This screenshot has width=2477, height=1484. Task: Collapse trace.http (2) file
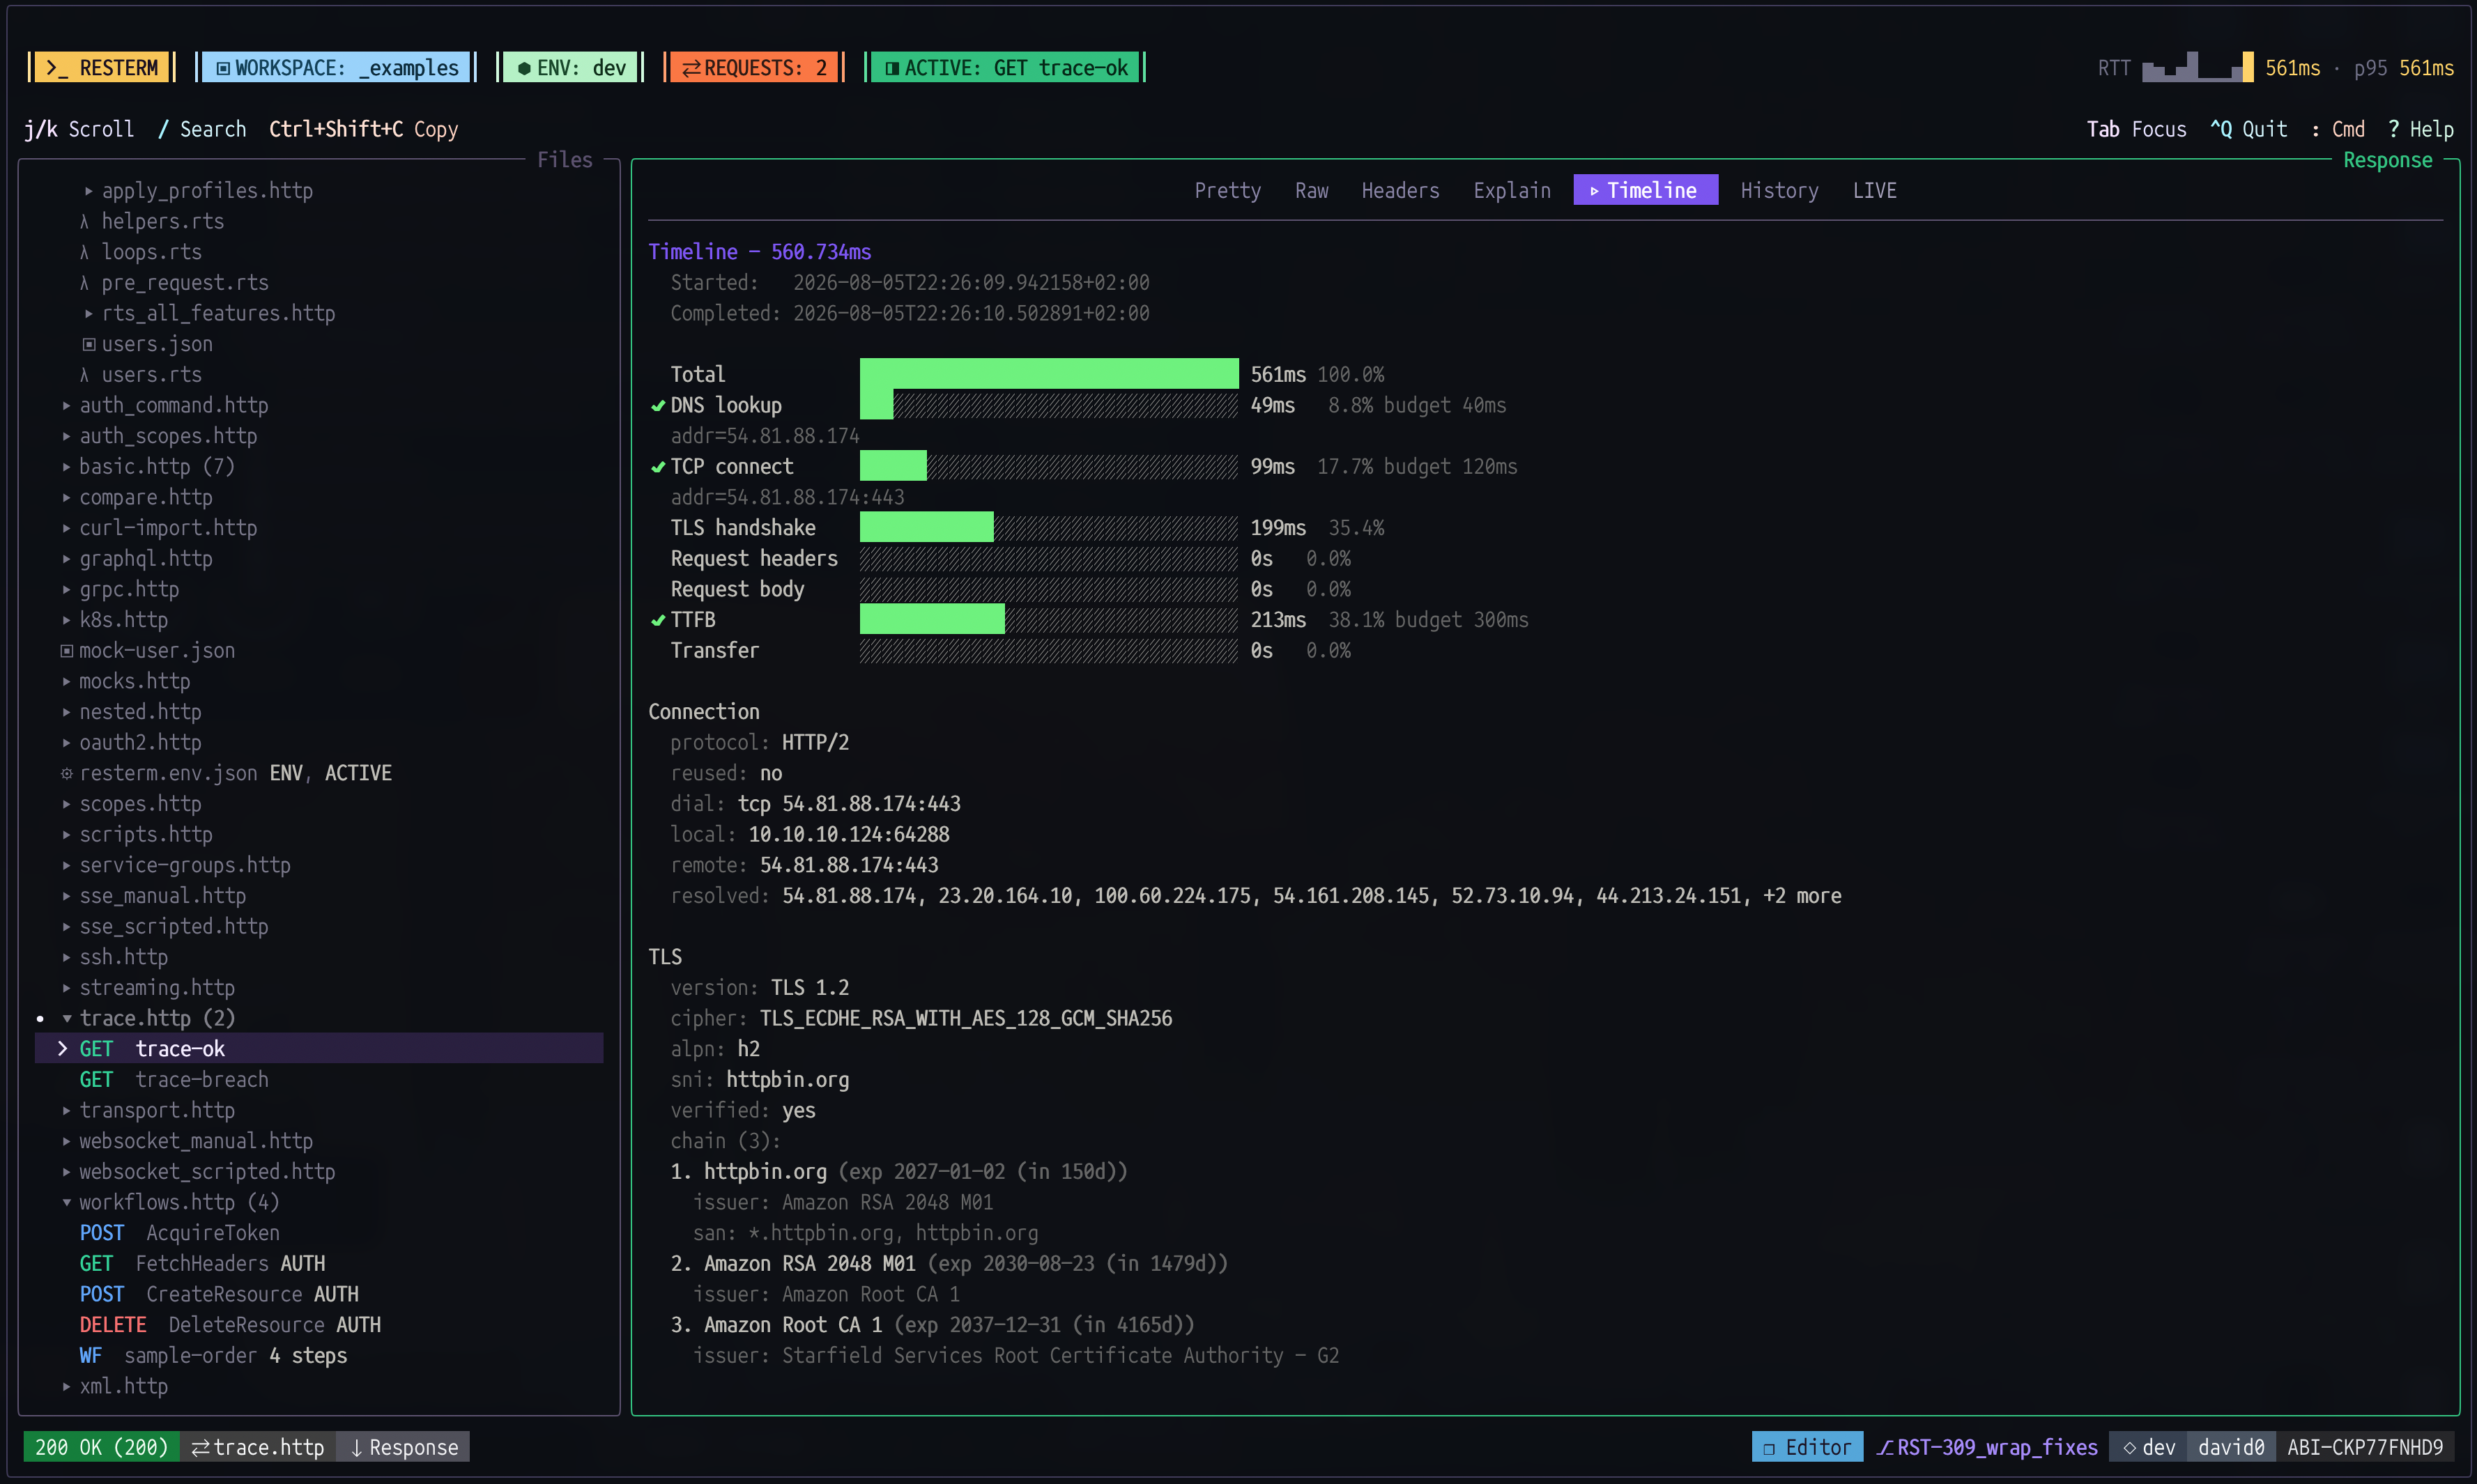click(x=66, y=1018)
